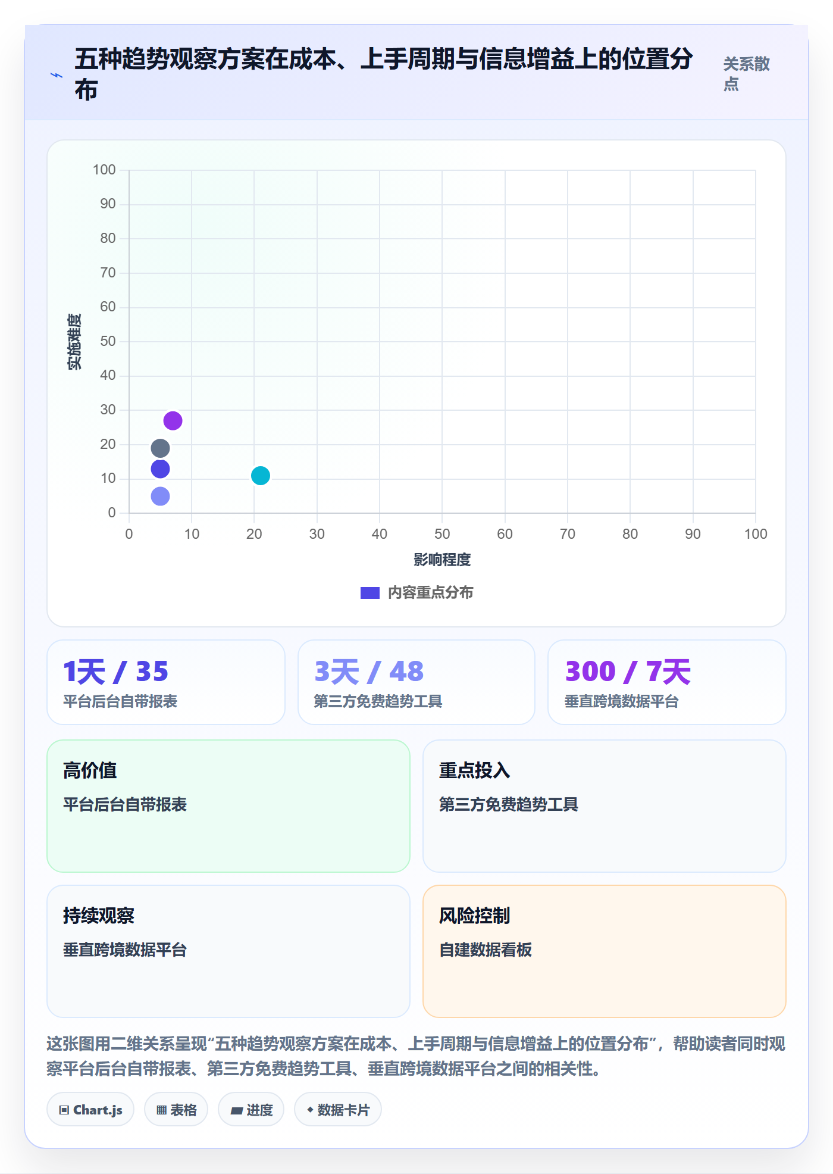Click the dark indigo scatter data point
833x1174 pixels.
pos(160,469)
